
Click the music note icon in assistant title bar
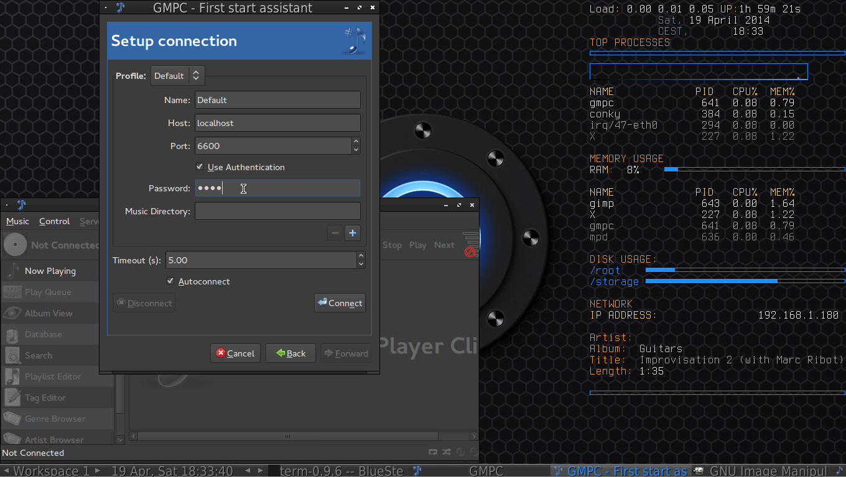[x=121, y=7]
